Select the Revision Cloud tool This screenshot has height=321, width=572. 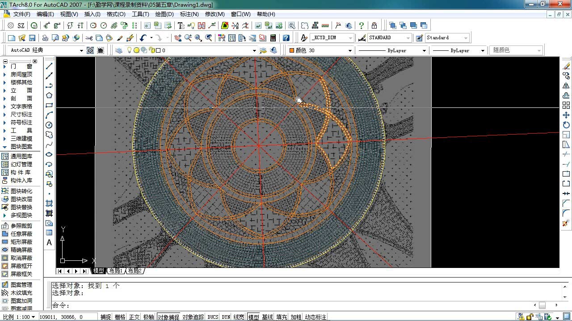tap(49, 135)
